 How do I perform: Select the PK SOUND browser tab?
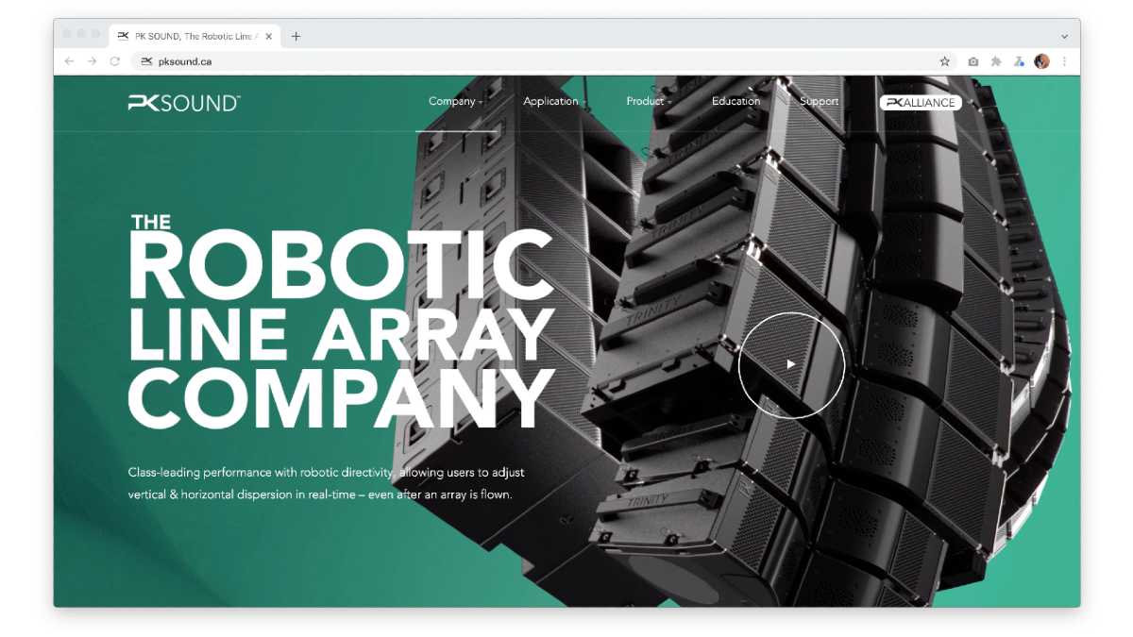pyautogui.click(x=194, y=36)
